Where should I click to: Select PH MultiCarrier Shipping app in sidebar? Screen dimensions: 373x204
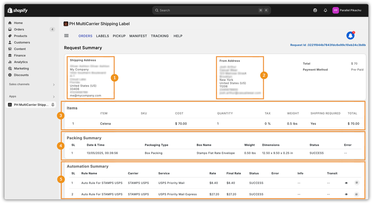point(31,105)
